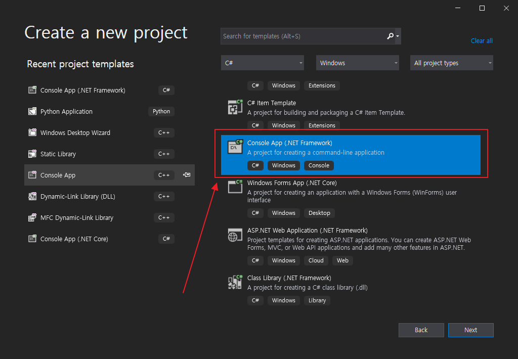Image resolution: width=518 pixels, height=359 pixels.
Task: Click the Static Library template icon
Action: [x=32, y=154]
